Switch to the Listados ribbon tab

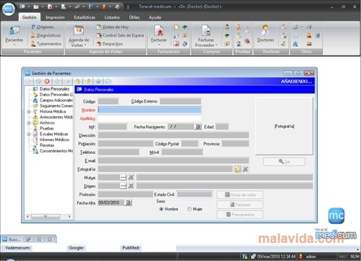(112, 17)
